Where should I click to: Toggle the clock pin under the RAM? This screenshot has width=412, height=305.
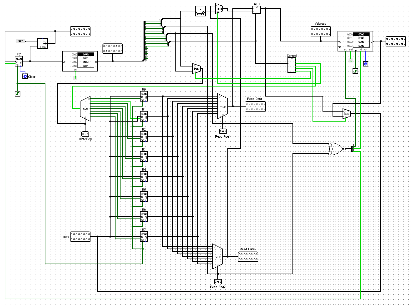tap(356, 71)
